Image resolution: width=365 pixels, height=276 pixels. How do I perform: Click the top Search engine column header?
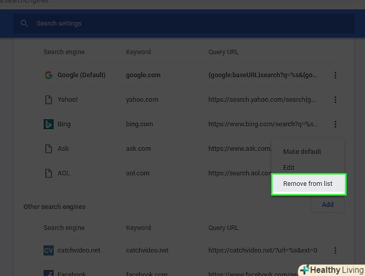point(64,52)
